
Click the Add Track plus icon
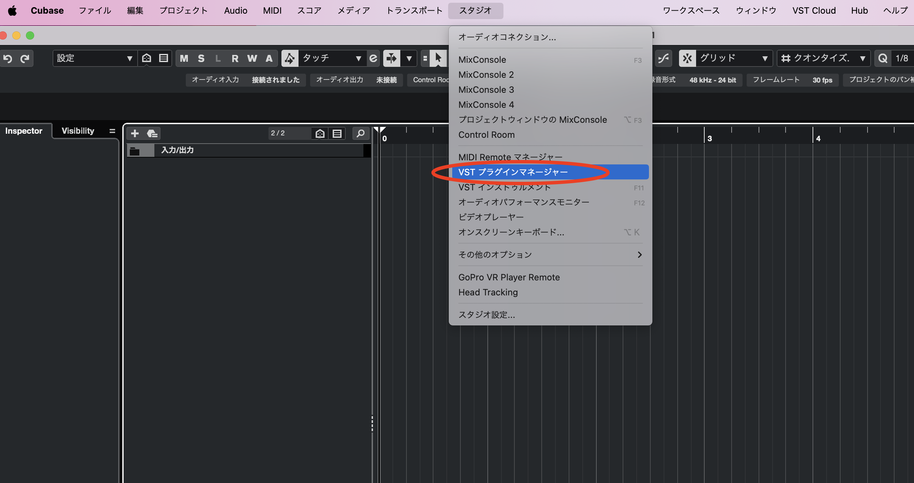135,133
